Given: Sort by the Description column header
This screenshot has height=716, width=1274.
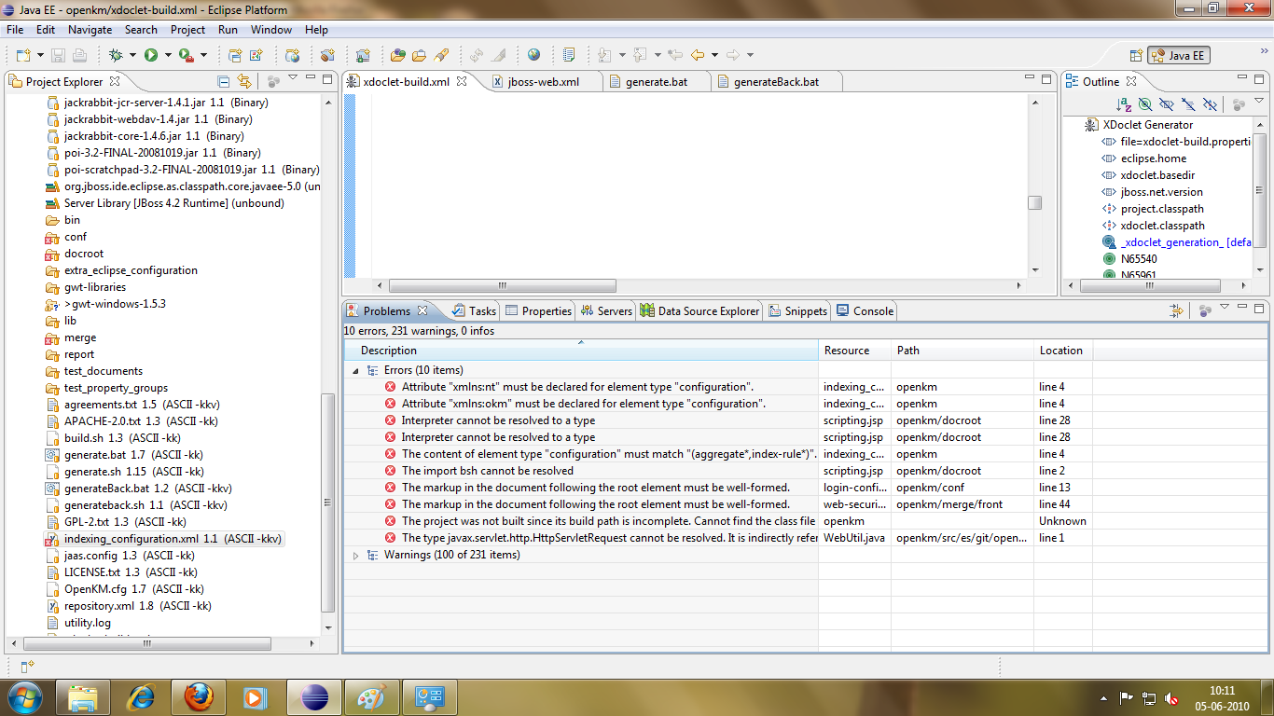Looking at the screenshot, I should tap(581, 351).
